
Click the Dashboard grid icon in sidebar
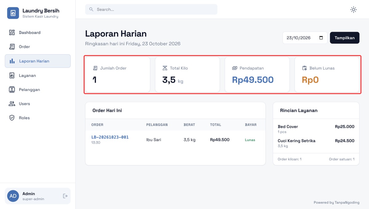click(x=12, y=32)
